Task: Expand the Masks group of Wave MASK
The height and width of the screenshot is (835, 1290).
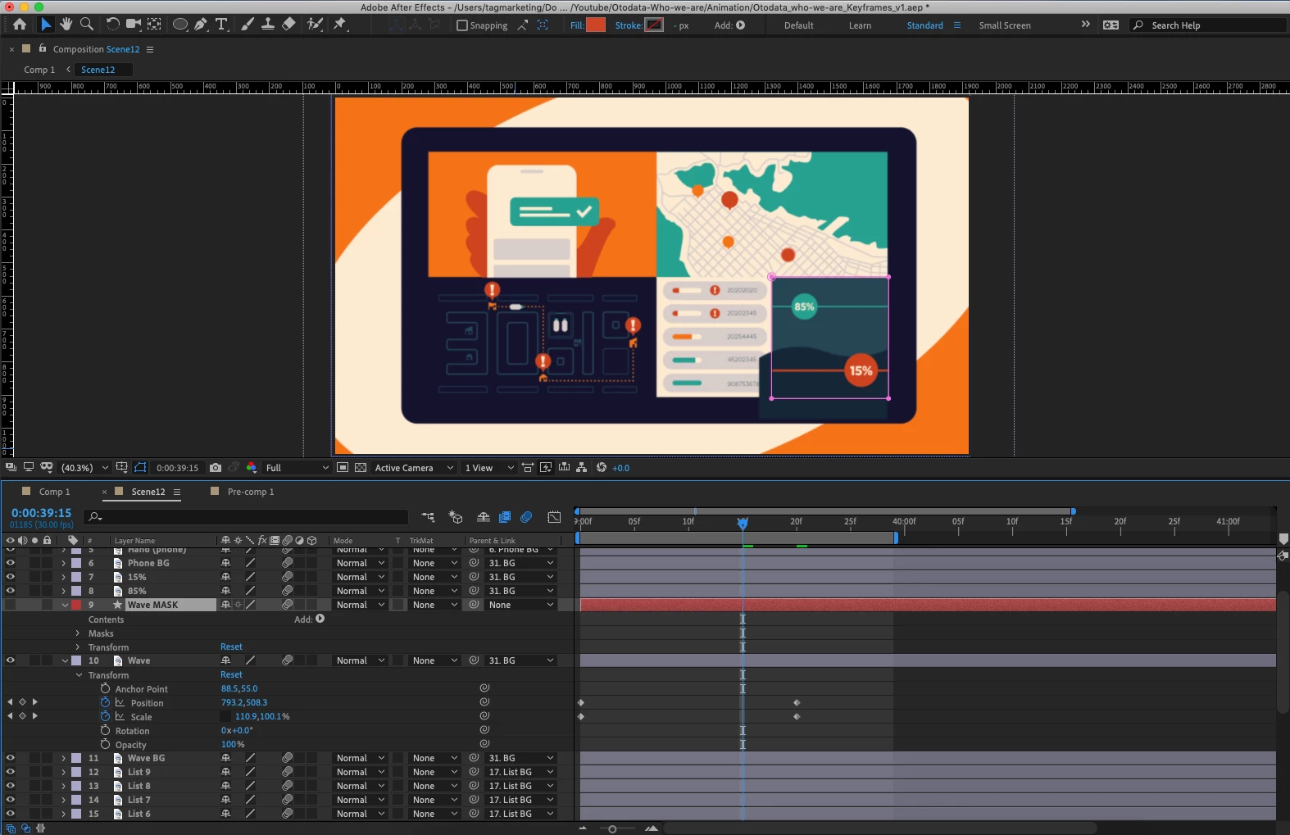Action: pos(78,633)
